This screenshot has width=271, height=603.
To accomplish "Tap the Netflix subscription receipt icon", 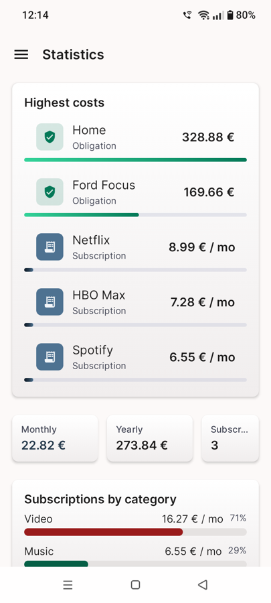I will 50,247.
